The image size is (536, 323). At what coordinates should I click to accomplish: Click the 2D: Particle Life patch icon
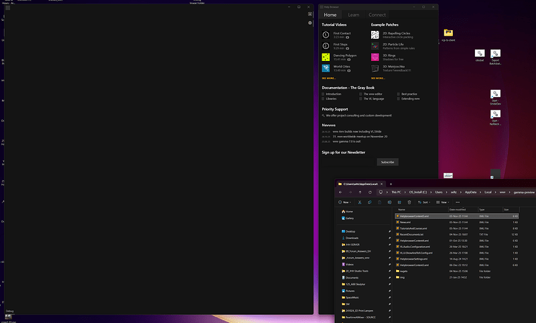(375, 46)
